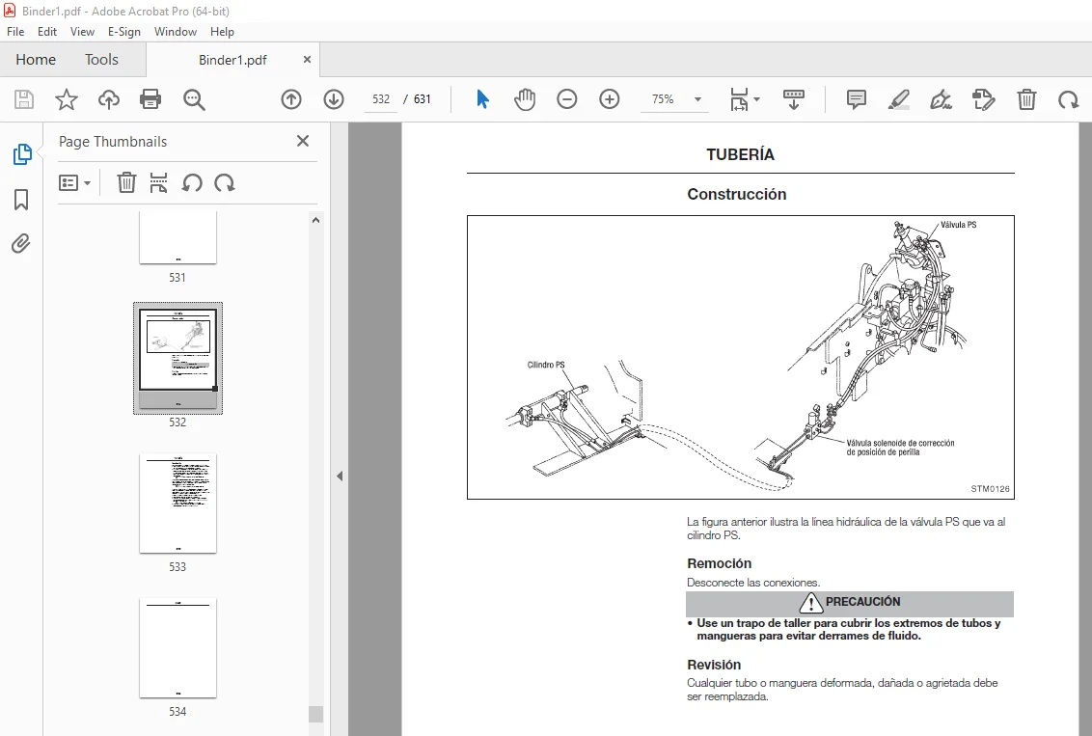Go to next page arrow
The image size is (1092, 736).
point(334,99)
